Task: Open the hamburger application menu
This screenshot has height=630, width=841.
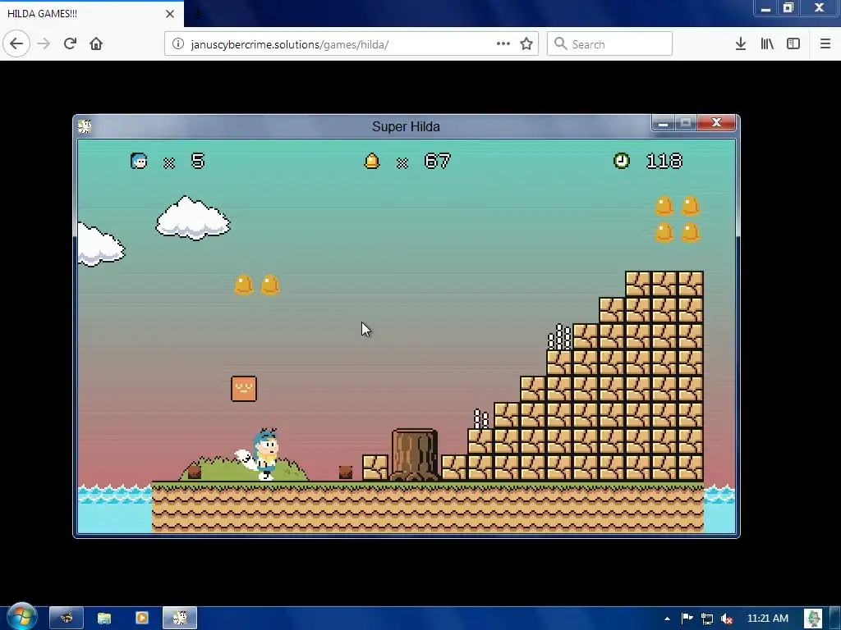Action: [x=825, y=44]
